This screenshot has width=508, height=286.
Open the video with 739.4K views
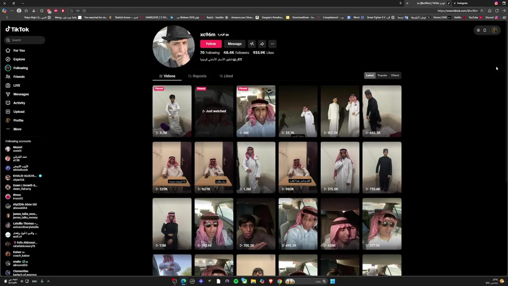[382, 168]
